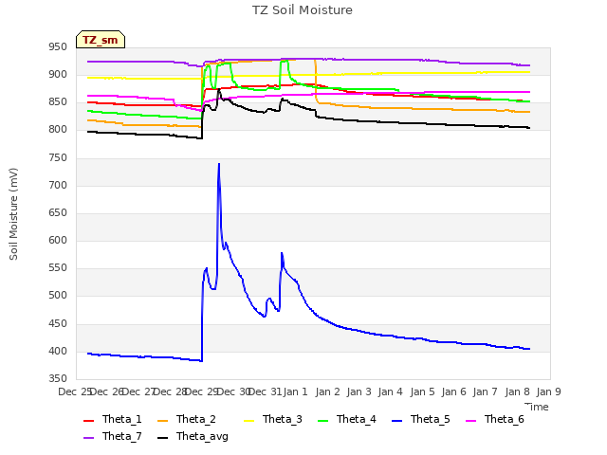Click the Jan 8 x-axis date label
Image resolution: width=607 pixels, height=455 pixels.
click(x=517, y=391)
